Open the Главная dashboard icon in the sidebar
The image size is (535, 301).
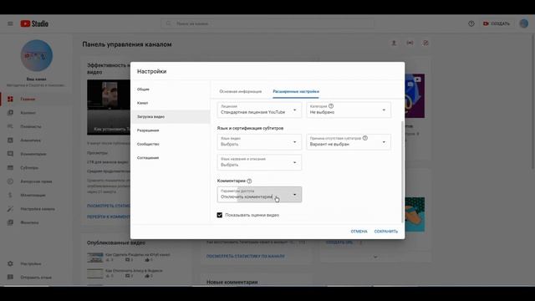coord(10,99)
